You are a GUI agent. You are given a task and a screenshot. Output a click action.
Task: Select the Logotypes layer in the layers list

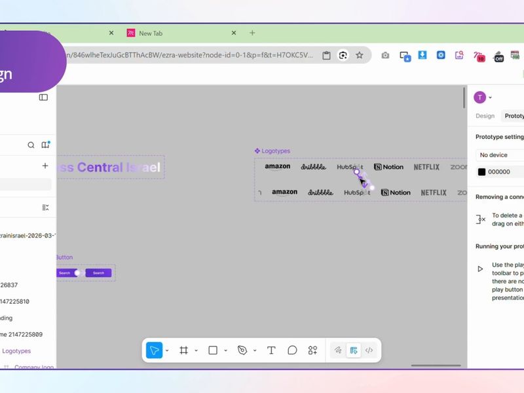click(x=16, y=351)
